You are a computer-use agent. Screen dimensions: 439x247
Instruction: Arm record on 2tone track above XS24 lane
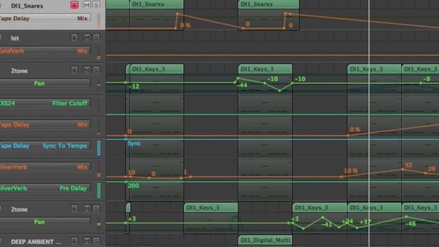point(74,70)
